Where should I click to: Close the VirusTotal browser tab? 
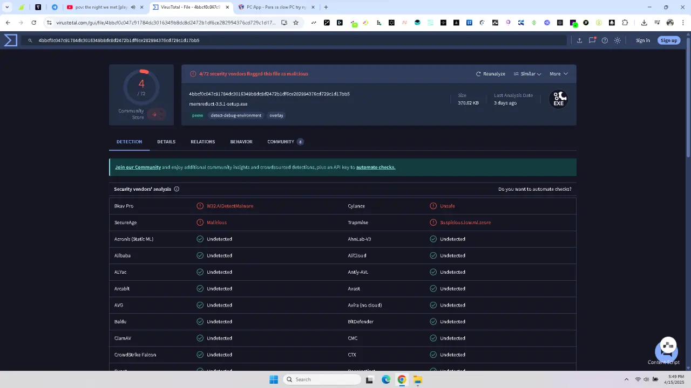tap(227, 8)
